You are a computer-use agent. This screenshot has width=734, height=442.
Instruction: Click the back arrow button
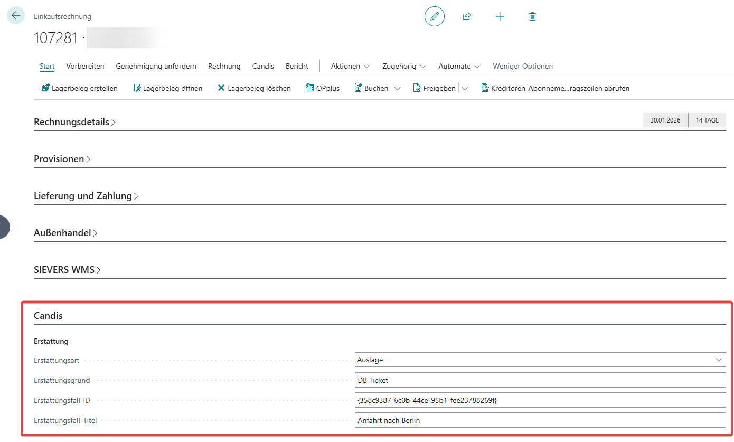tap(16, 16)
